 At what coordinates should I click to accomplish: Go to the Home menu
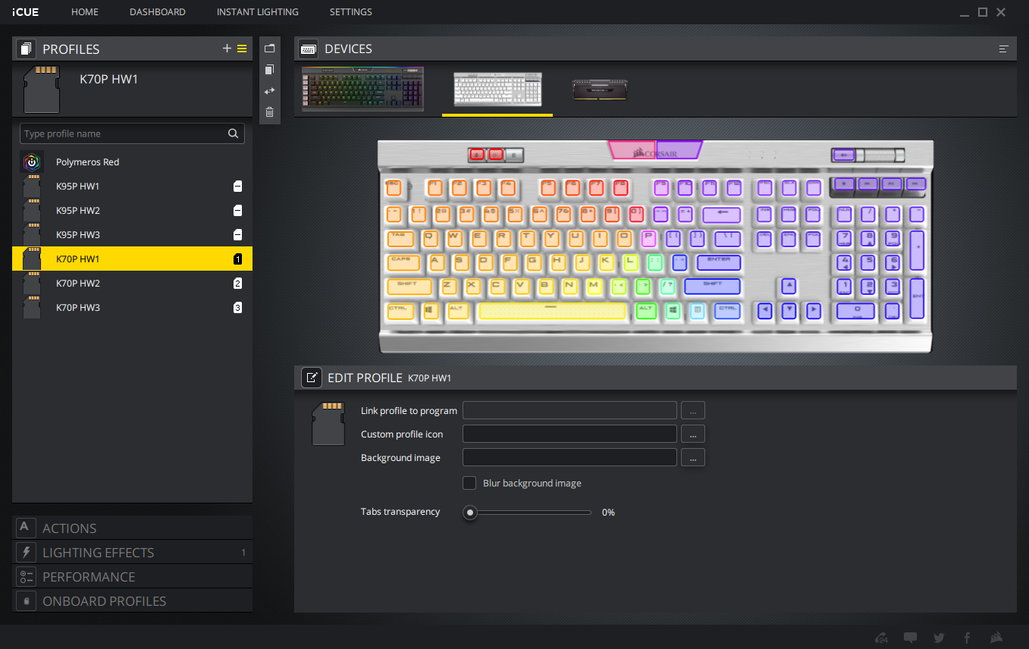85,12
